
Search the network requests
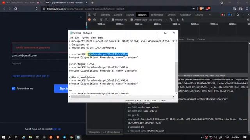pyautogui.click(x=106, y=19)
